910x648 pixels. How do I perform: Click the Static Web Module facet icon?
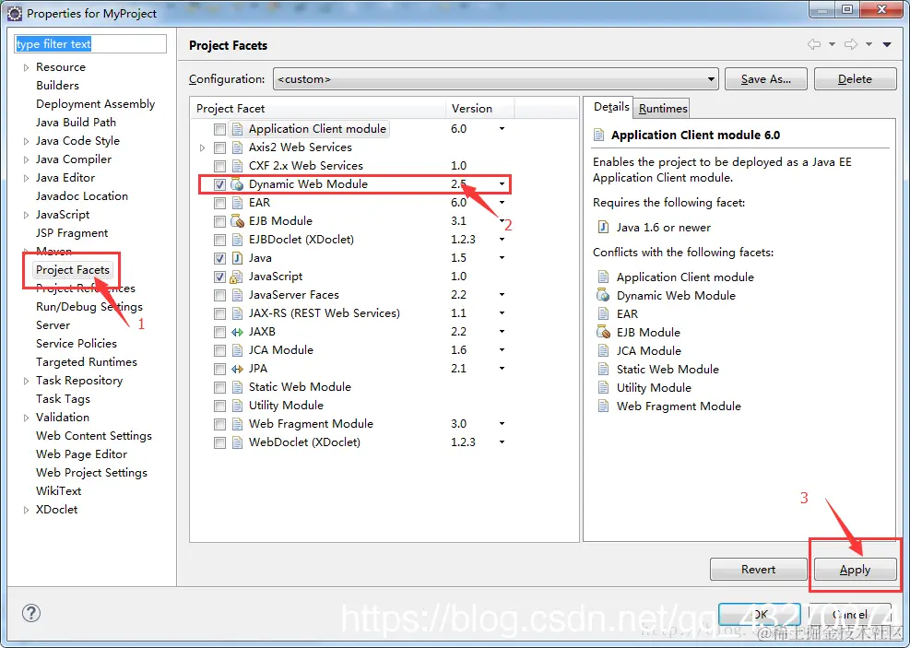tap(237, 387)
